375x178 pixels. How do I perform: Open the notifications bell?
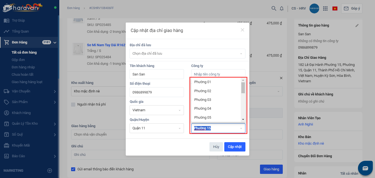tap(281, 8)
